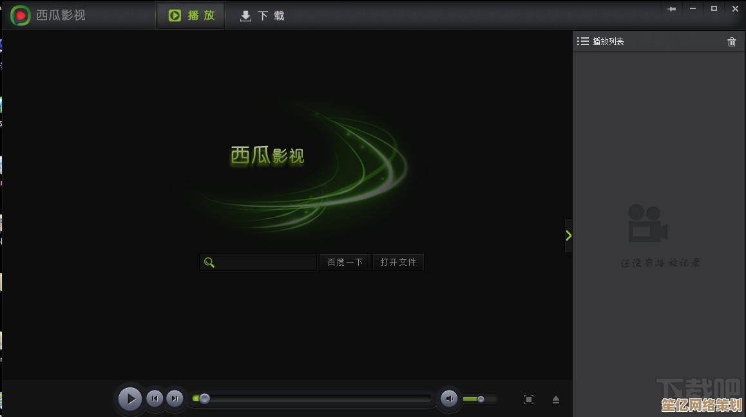
Task: Enter fullscreen mode using bottom icon
Action: click(x=529, y=400)
